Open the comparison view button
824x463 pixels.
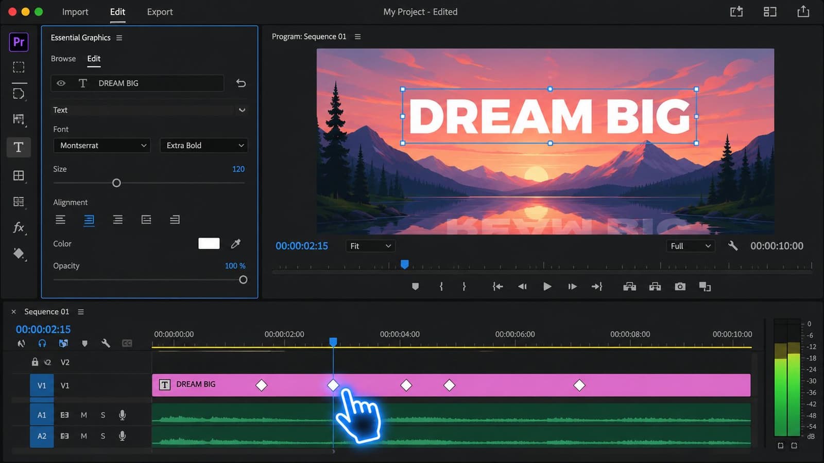tap(705, 287)
